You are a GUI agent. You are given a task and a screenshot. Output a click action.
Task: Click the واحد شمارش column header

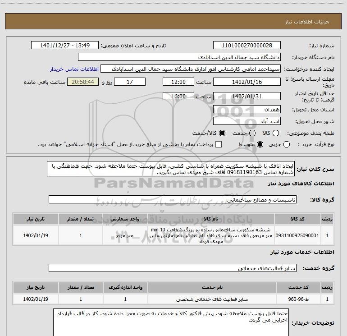125,219
